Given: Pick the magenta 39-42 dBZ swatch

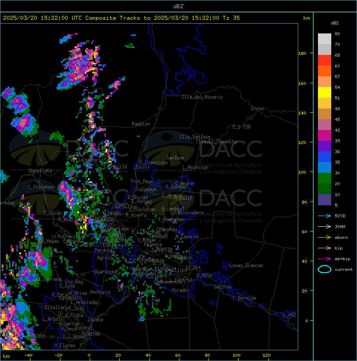Looking at the screenshot, I should tap(324, 135).
